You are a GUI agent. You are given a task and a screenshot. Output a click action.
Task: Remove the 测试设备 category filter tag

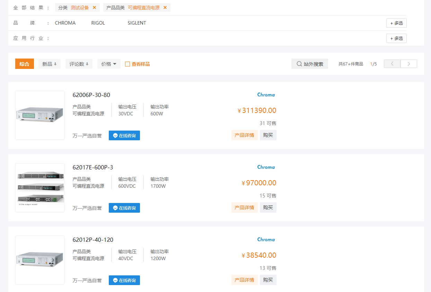tap(94, 8)
